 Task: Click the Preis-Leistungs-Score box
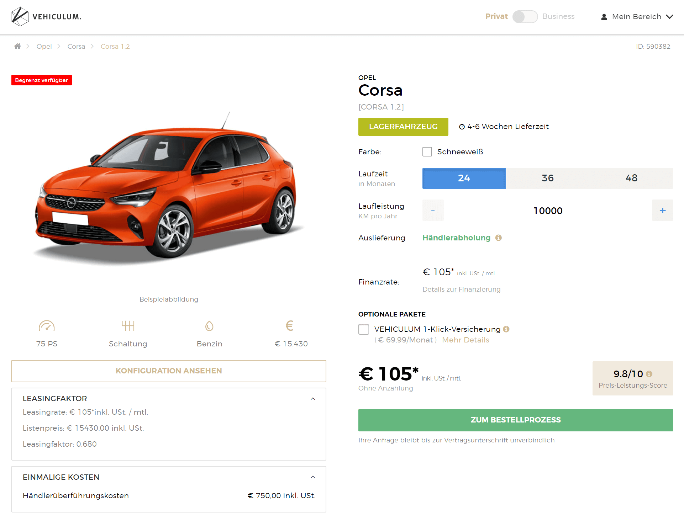pos(633,378)
